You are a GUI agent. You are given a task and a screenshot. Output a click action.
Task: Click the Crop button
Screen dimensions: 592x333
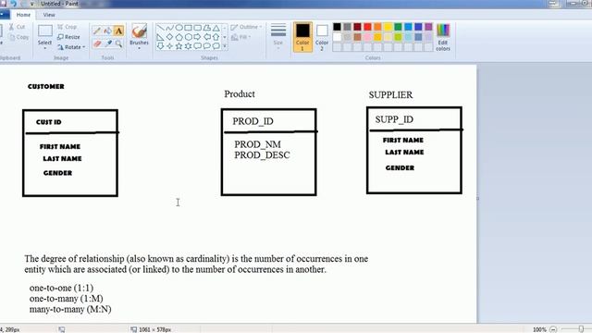[x=68, y=27]
